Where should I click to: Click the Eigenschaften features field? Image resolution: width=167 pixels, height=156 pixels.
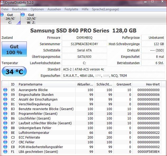(113, 76)
